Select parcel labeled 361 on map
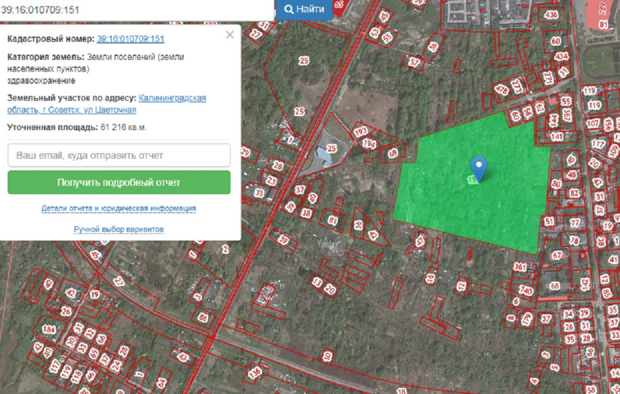Image resolution: width=620 pixels, height=394 pixels. 520,267
